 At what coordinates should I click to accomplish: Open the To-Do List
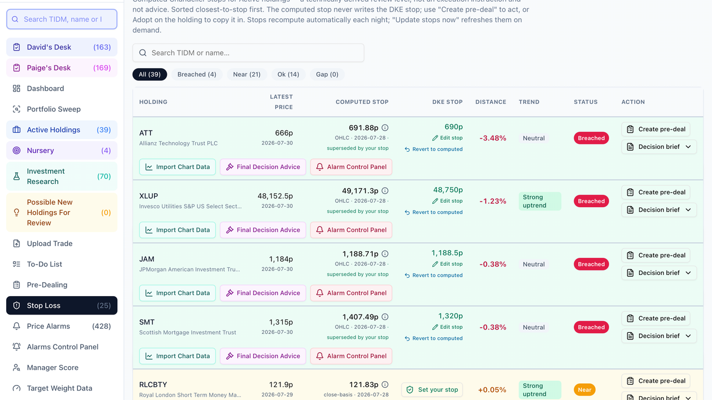62,264
